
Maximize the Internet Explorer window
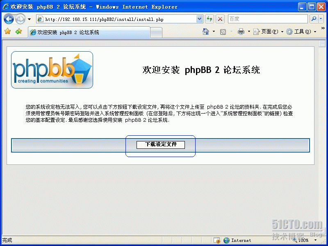pos(312,7)
